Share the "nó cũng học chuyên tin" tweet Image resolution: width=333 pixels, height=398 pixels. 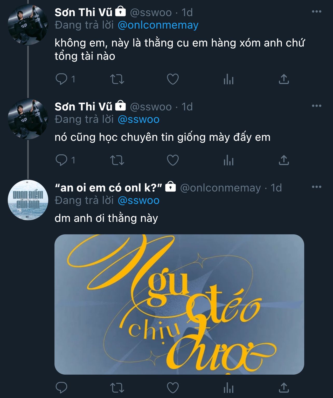coord(284,160)
